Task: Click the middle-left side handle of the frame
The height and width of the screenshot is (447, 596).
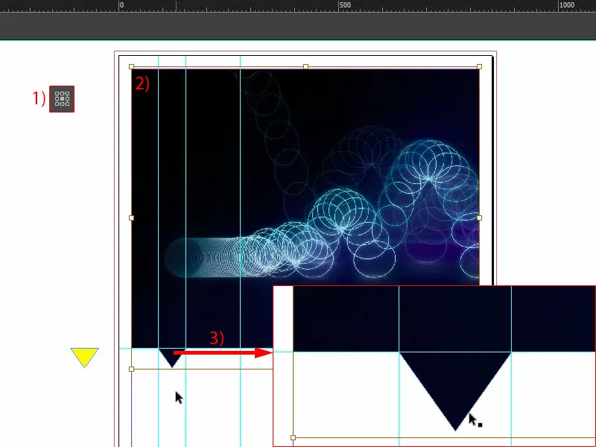Action: tap(132, 218)
